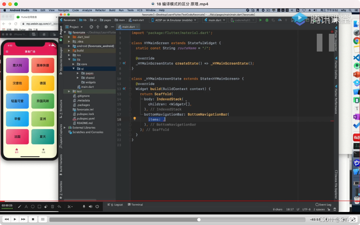Click the trash icon to clear annotations
Screen dimensions: 360x225
pyautogui.click(x=52, y=207)
